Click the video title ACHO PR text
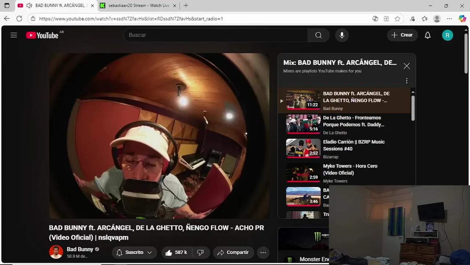This screenshot has height=265, width=470. click(156, 233)
